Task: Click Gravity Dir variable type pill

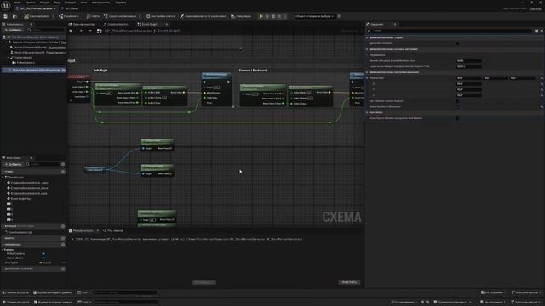Action: (45, 263)
